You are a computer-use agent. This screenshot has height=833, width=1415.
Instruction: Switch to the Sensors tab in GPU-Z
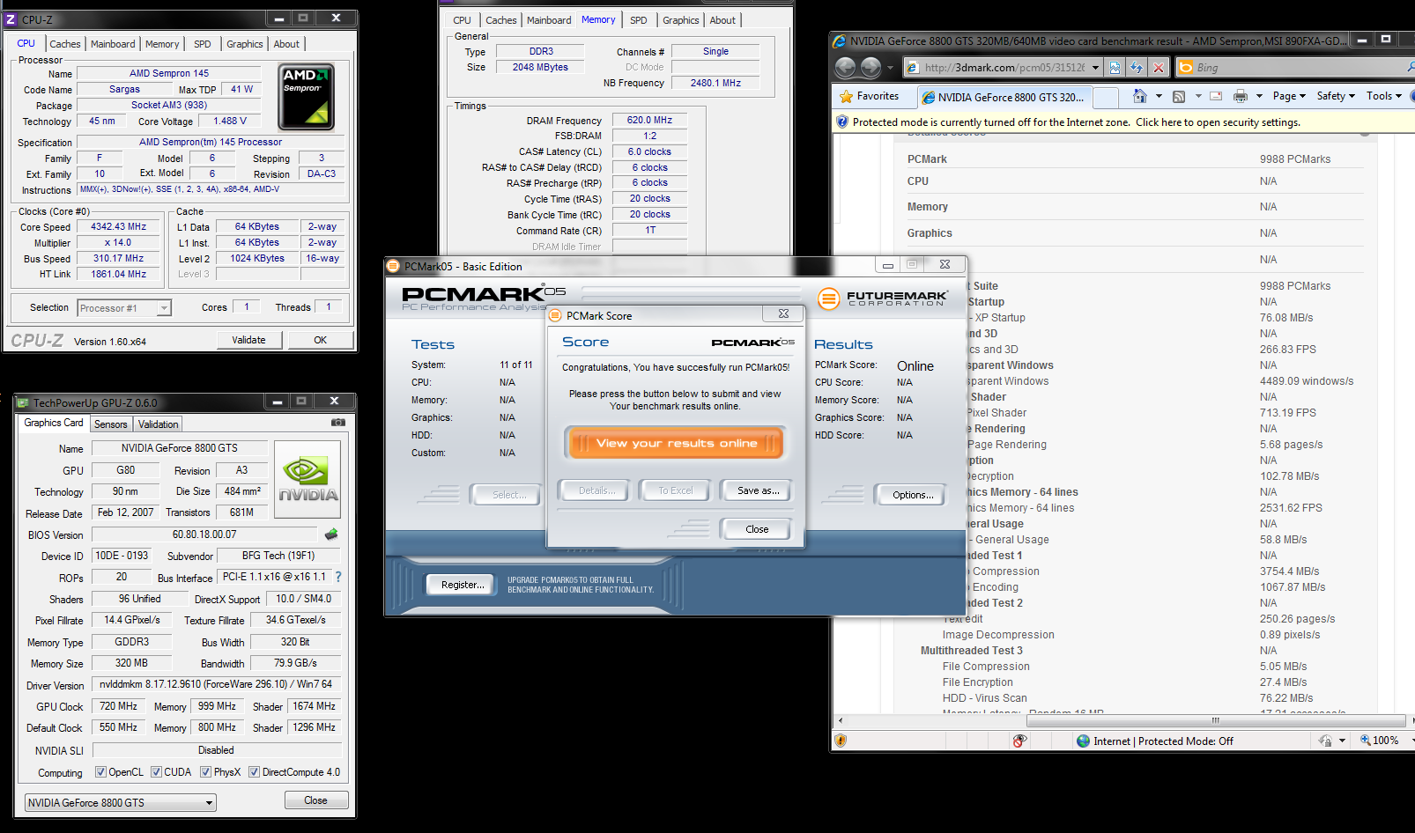pos(111,424)
